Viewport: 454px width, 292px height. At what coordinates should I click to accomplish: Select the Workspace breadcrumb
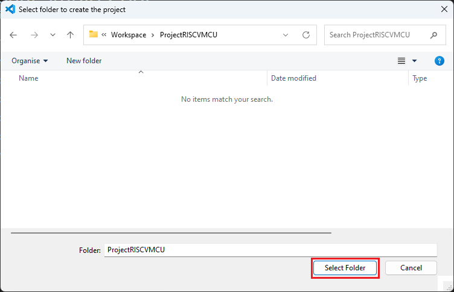tap(129, 35)
